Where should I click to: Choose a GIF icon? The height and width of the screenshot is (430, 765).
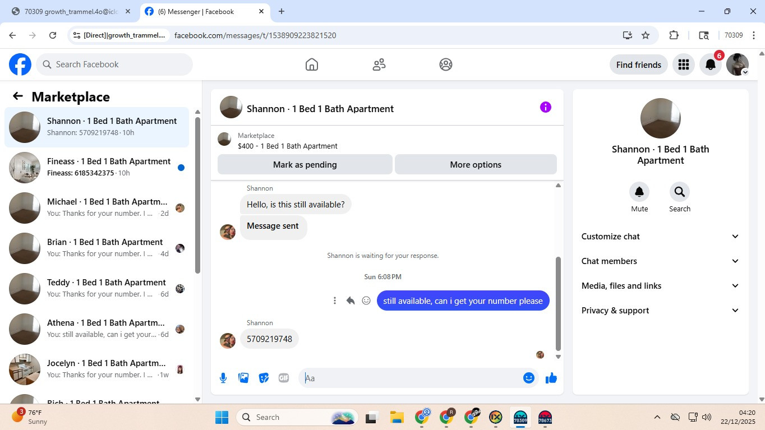[x=284, y=378]
